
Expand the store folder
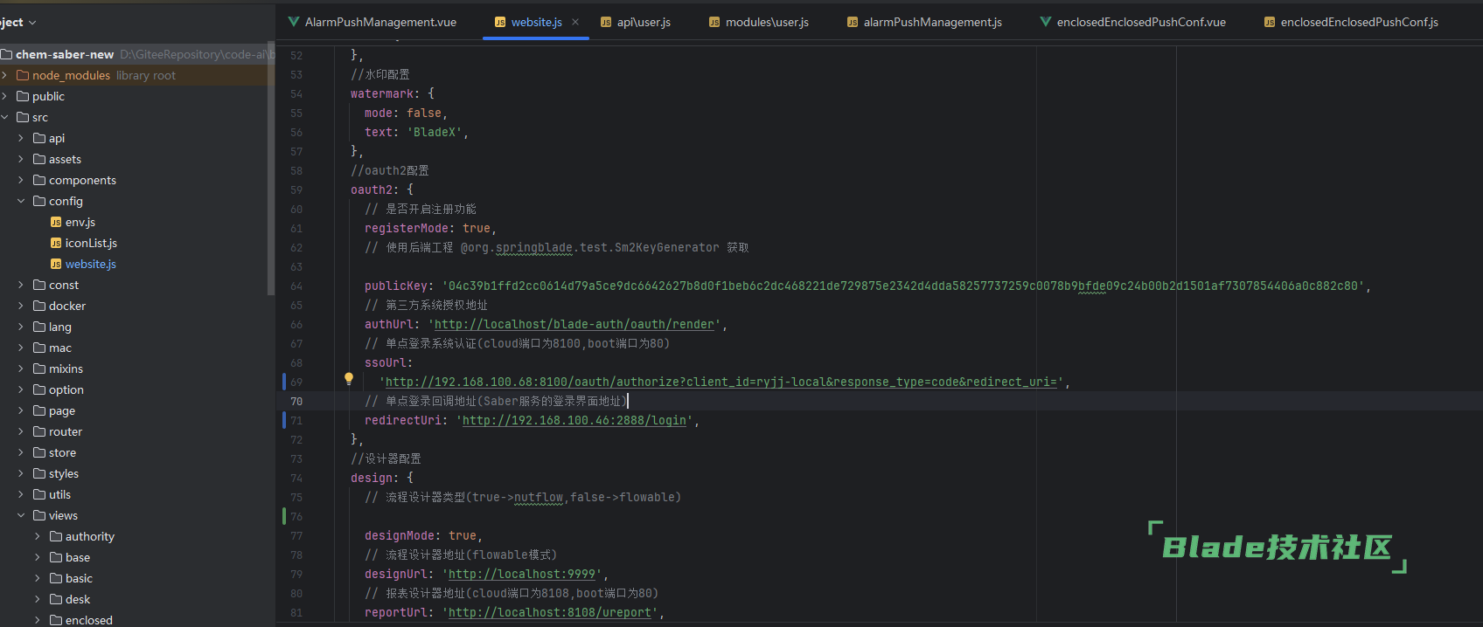(x=21, y=452)
